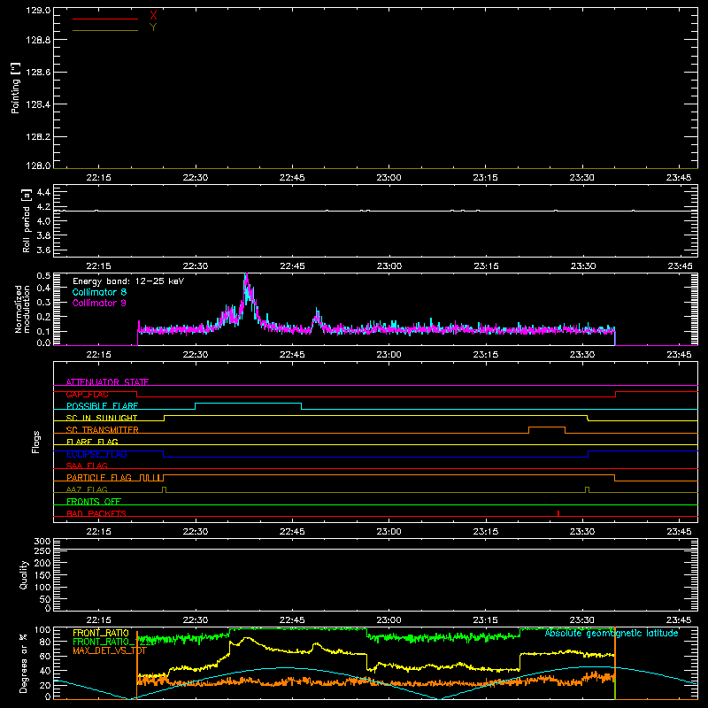Click the POSSIBLE_FLARE raised cyan segment
The height and width of the screenshot is (708, 708).
(x=248, y=404)
